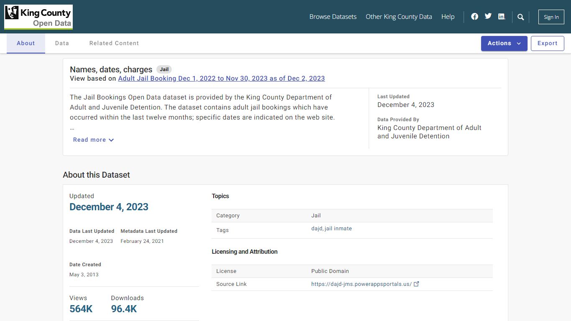Click the May 3, 2013 created date
571x321 pixels.
click(84, 275)
